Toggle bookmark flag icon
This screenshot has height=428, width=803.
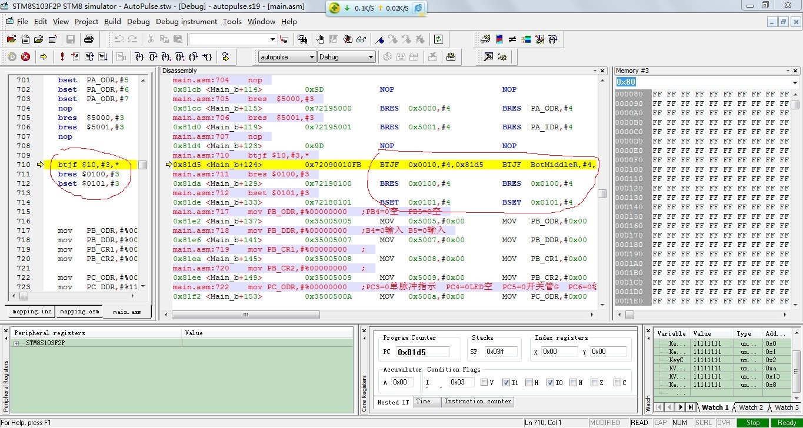pyautogui.click(x=379, y=39)
